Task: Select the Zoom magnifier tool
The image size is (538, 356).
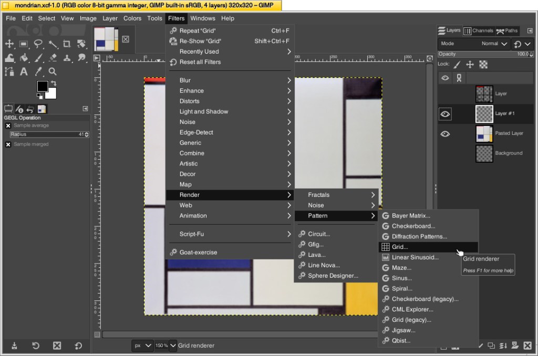Action: click(x=53, y=71)
